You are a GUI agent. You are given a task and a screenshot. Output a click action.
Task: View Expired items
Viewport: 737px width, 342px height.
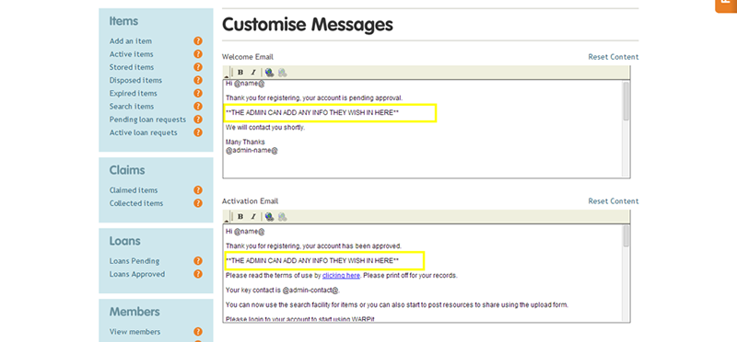pos(134,94)
